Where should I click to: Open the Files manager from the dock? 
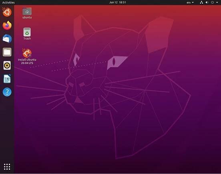7,52
